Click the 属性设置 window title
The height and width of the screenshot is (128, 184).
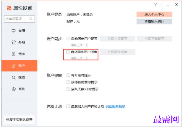[x=22, y=8]
